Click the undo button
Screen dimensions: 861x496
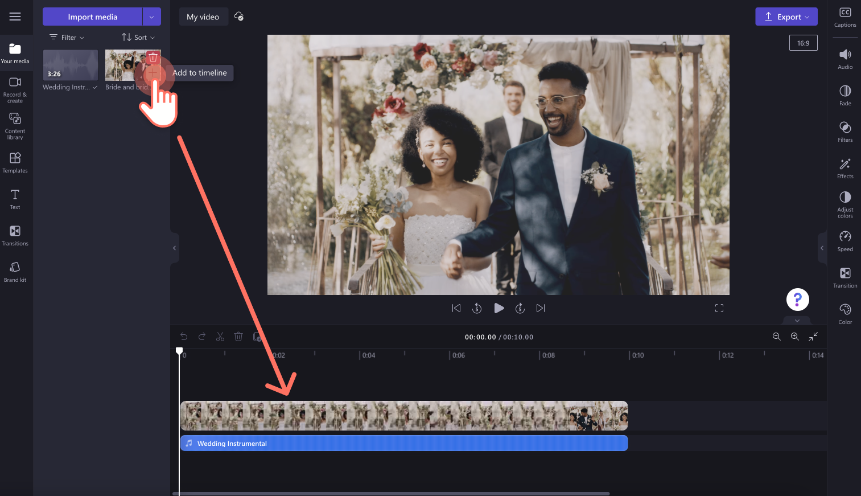tap(184, 337)
